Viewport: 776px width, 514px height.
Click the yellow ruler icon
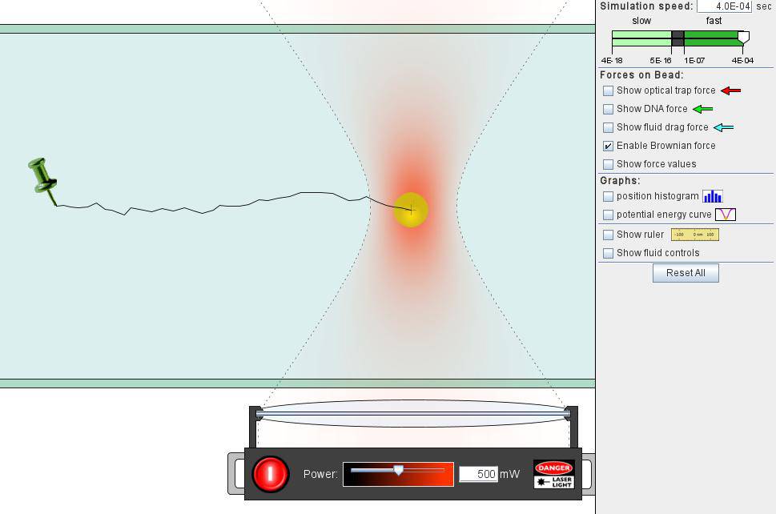pos(694,235)
